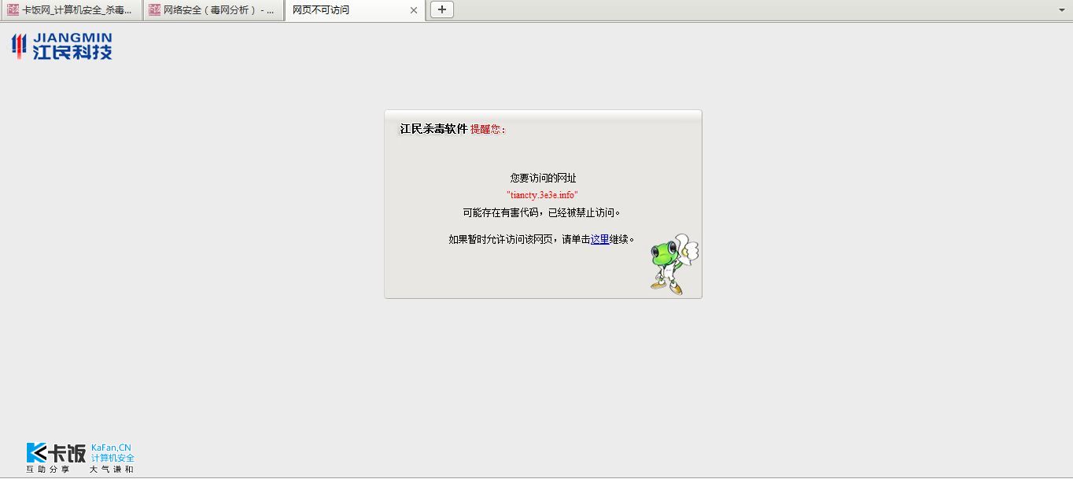
Task: Click the 江民杀毒软件 heading text
Action: 433,129
